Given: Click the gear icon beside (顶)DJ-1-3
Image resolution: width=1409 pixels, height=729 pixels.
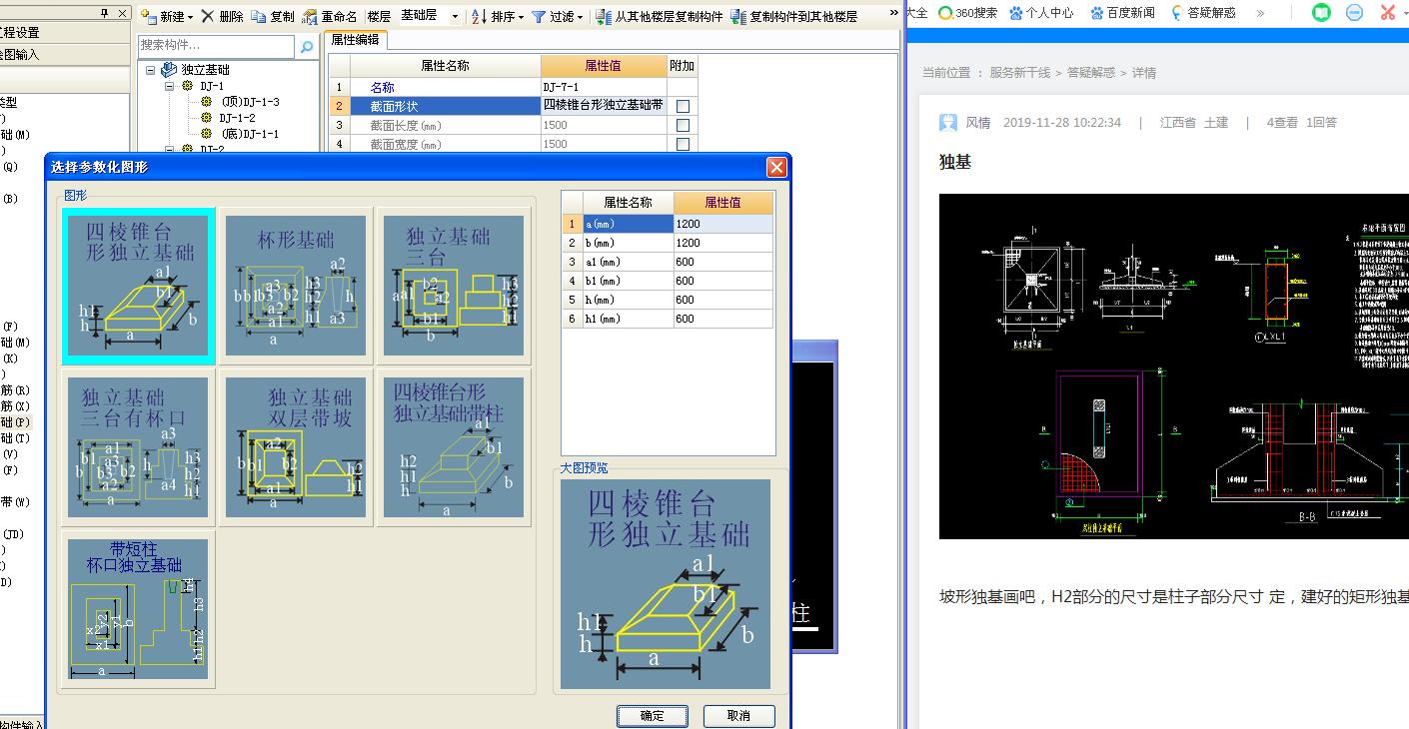Looking at the screenshot, I should pos(207,102).
